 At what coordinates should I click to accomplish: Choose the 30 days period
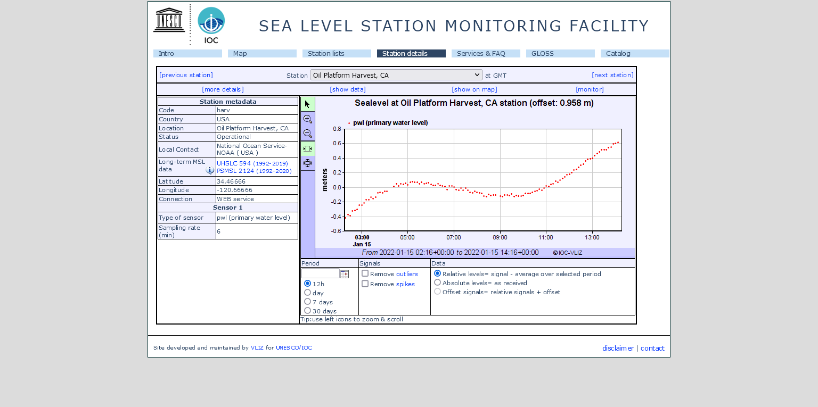coord(307,311)
